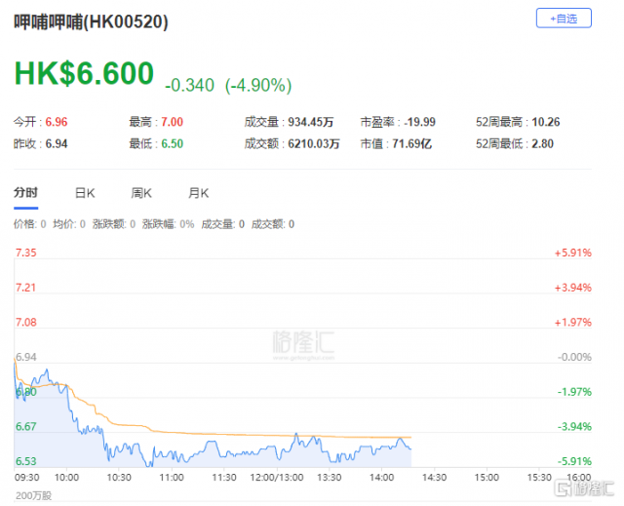Image resolution: width=624 pixels, height=506 pixels.
Task: Click the 10:00 time axis label
Action: pos(66,477)
